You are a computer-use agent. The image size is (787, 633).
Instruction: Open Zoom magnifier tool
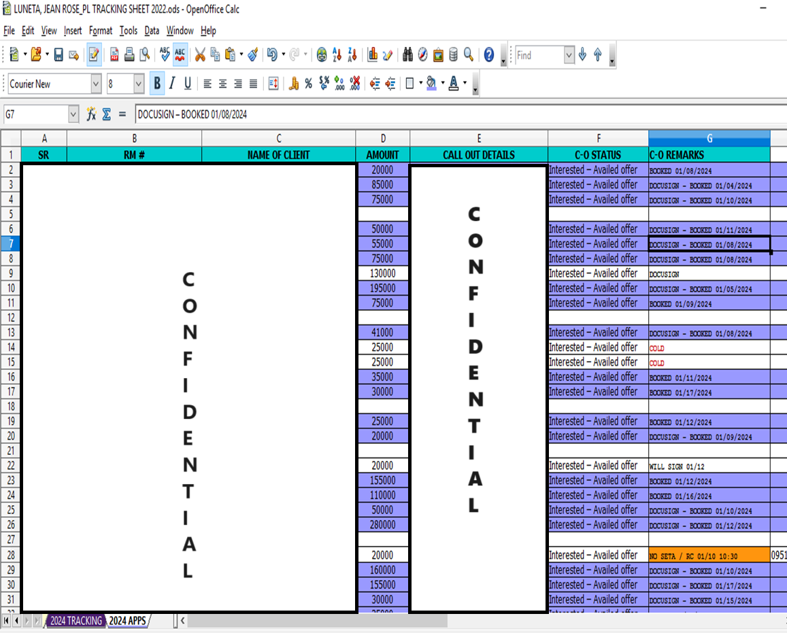pos(468,54)
